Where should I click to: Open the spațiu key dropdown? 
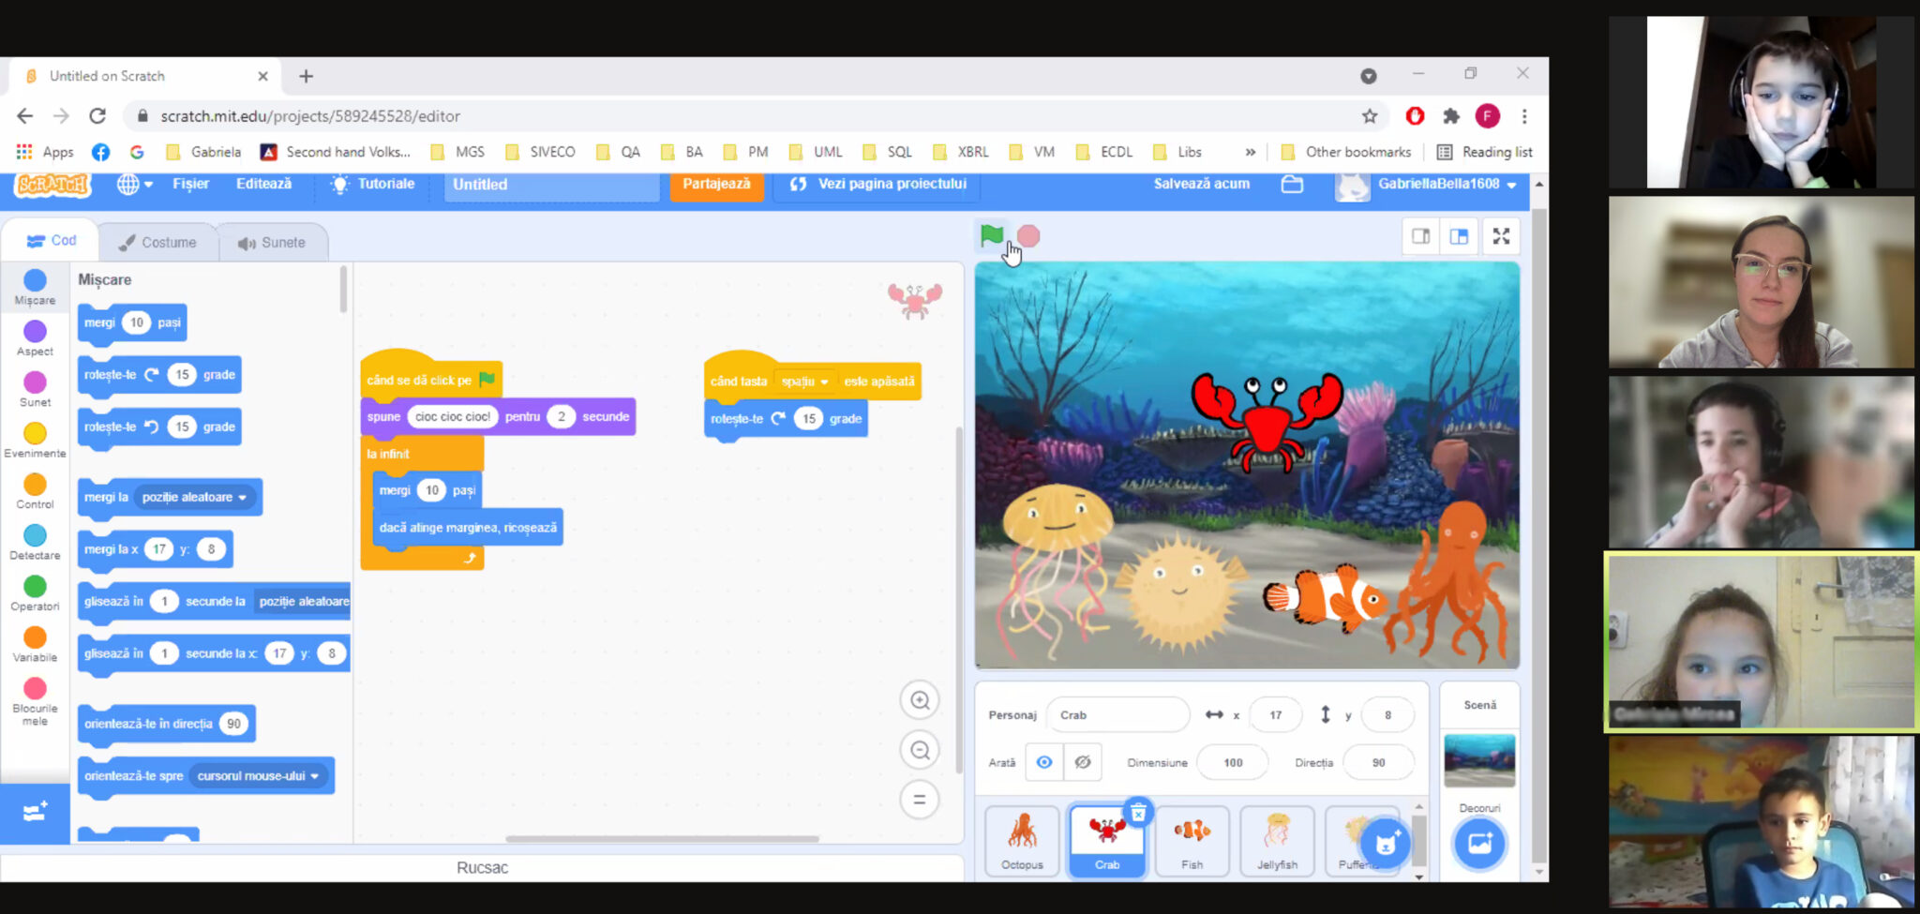click(804, 381)
